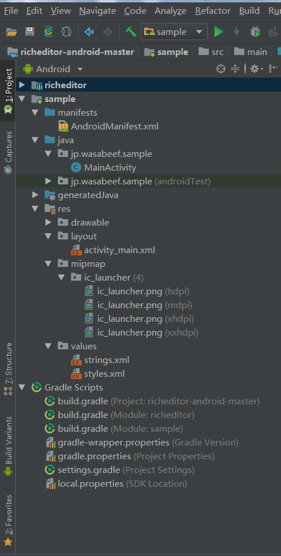
Task: Open the Navigate menu
Action: pyautogui.click(x=97, y=11)
